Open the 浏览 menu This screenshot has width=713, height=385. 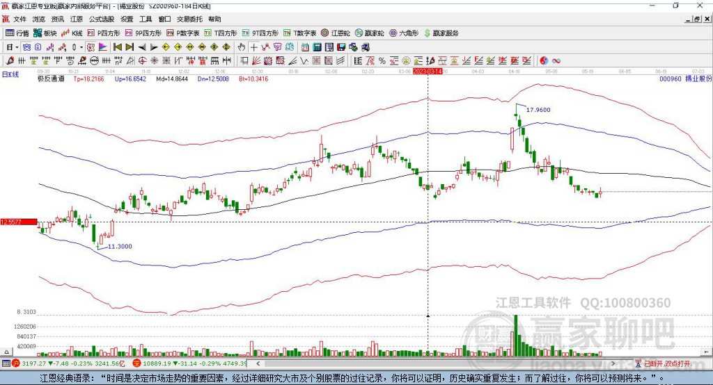pyautogui.click(x=39, y=19)
